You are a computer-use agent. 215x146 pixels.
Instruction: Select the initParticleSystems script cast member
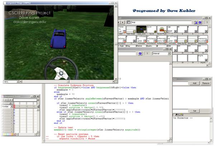tap(162, 39)
